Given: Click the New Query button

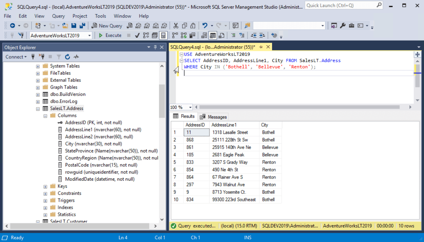Looking at the screenshot, I should coord(107,26).
